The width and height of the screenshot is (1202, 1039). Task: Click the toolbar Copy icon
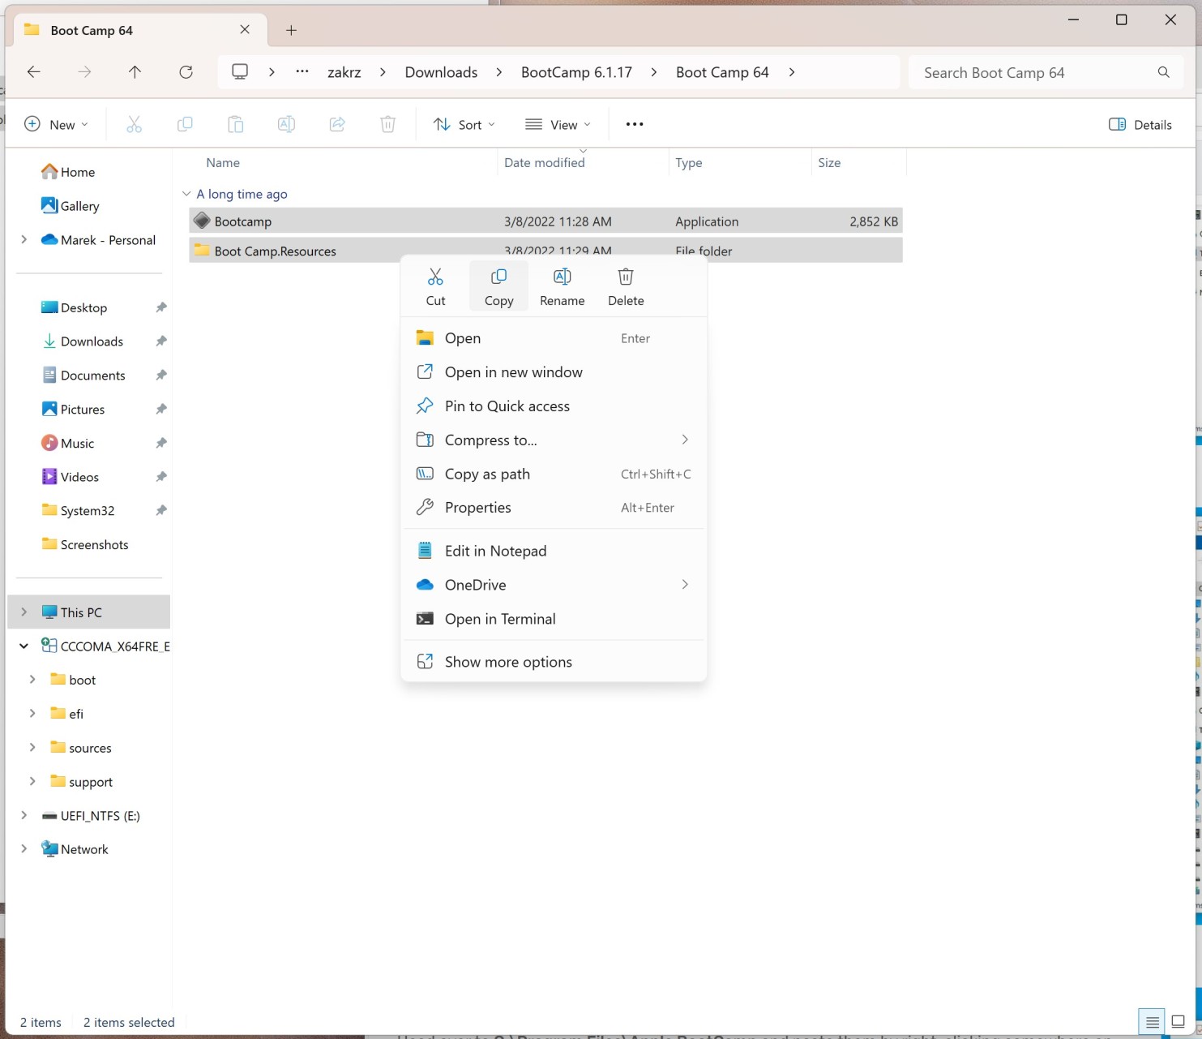coord(185,124)
